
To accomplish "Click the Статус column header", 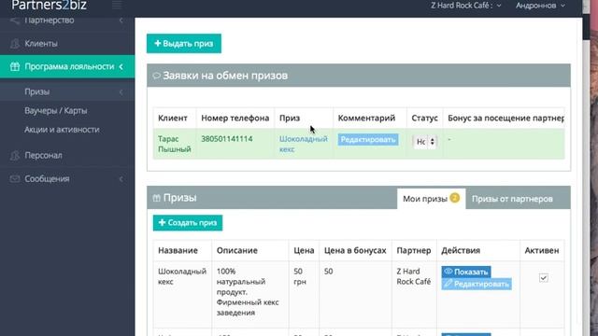I will [x=424, y=119].
